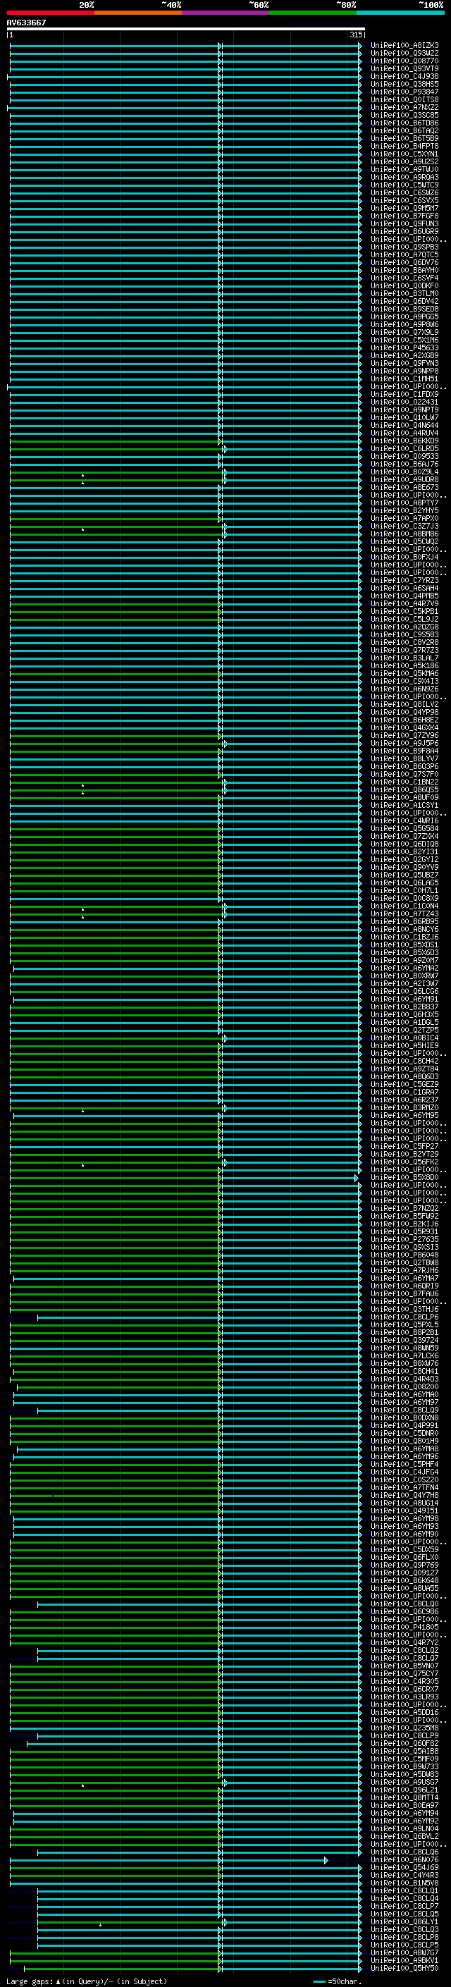The width and height of the screenshot is (451, 1987).
Task: Select the UniRef100_C6SVX5 label
Action: 404,201
